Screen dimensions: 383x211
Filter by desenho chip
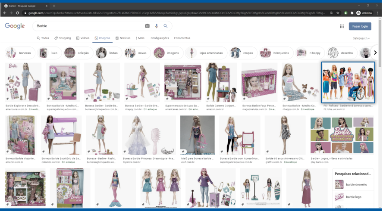tap(342, 53)
